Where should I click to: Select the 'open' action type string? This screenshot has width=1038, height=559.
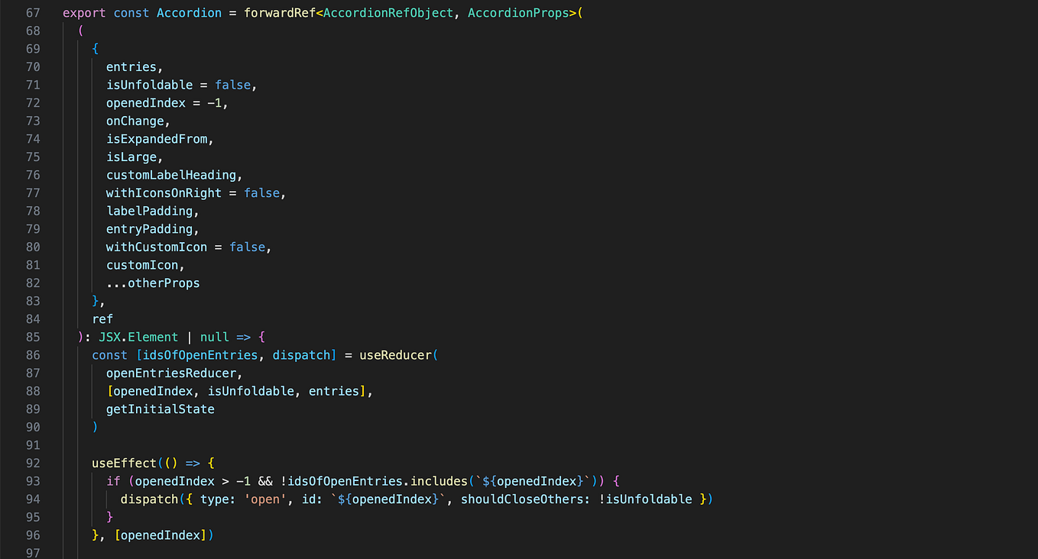coord(264,499)
